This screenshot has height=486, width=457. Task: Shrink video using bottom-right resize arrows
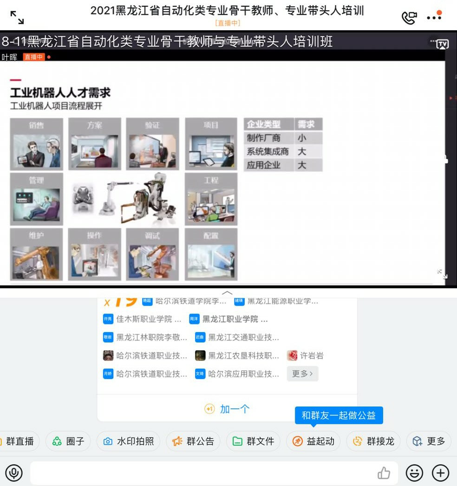coord(442,273)
